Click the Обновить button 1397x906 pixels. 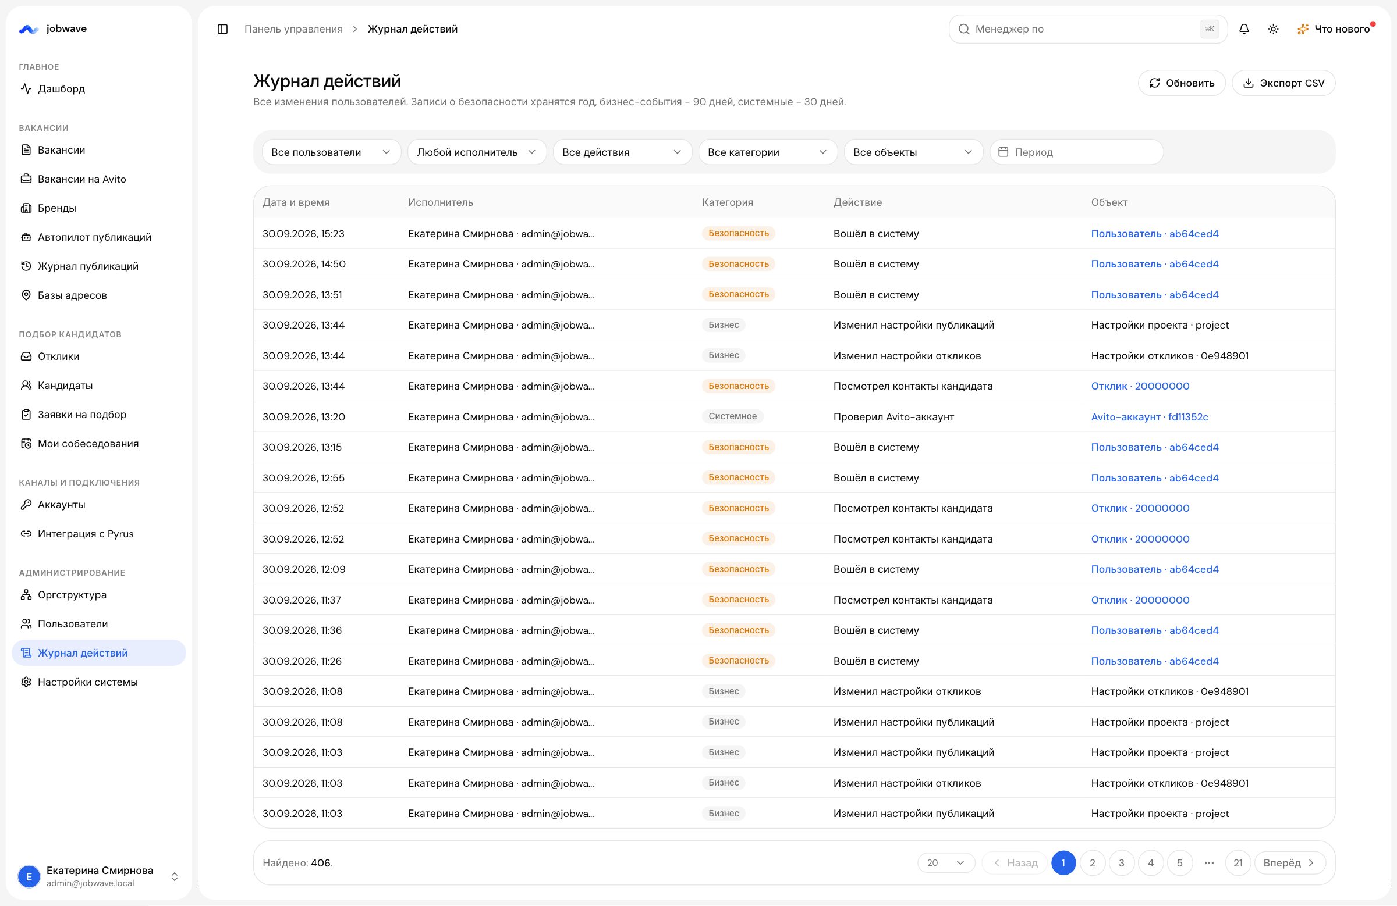[1181, 83]
